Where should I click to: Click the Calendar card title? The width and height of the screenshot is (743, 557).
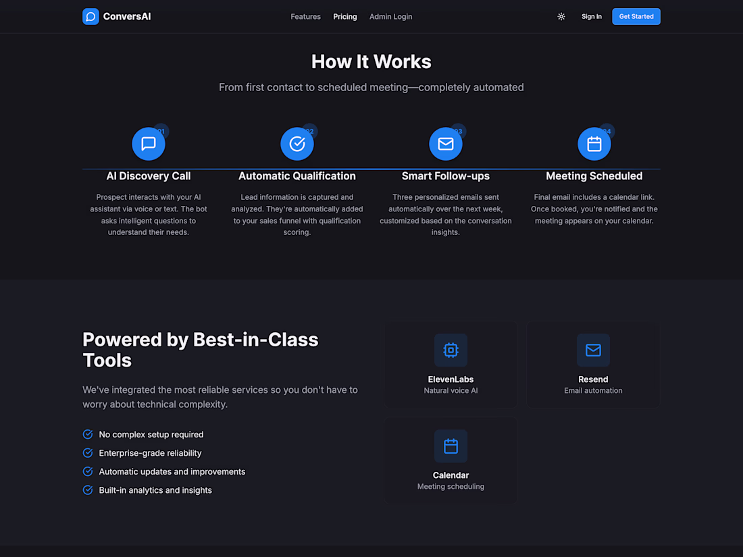(x=451, y=475)
